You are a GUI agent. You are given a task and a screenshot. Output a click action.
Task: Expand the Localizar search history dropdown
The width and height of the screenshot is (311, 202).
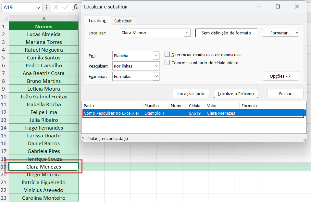(x=187, y=33)
